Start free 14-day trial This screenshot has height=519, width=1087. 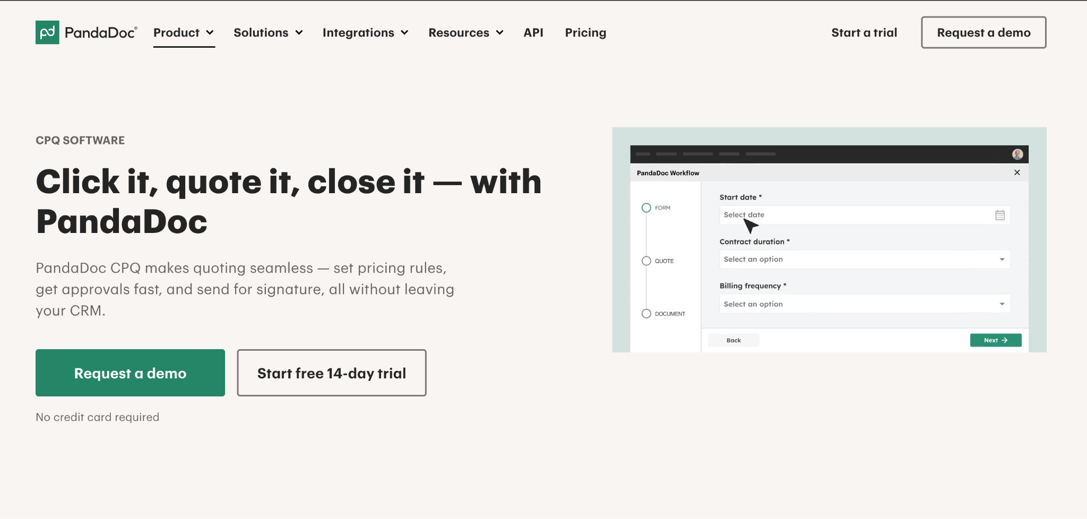tap(332, 373)
